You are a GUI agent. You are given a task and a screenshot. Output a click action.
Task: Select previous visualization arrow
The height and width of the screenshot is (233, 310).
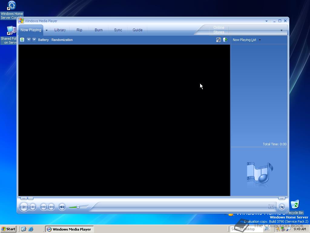point(29,40)
